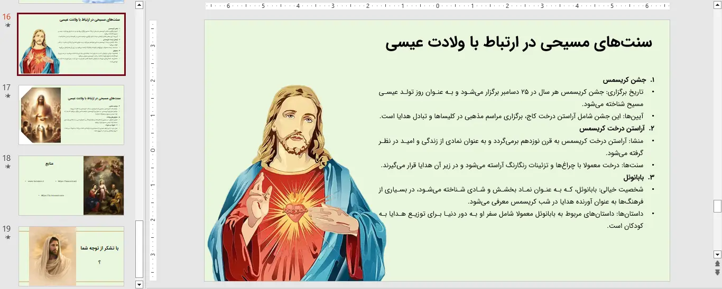The width and height of the screenshot is (722, 289).
Task: Click the heading بابانوئل
Action: tap(633, 177)
